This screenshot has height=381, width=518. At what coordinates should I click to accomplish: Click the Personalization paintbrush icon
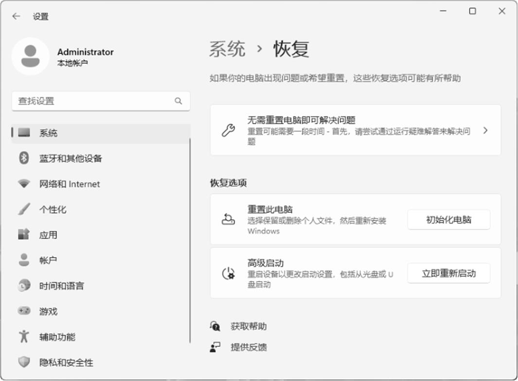[x=24, y=209]
